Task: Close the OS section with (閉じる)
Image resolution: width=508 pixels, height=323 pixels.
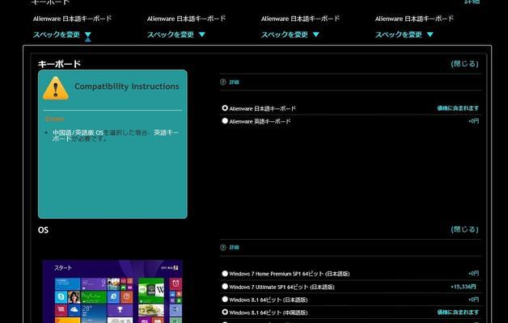Action: 464,229
